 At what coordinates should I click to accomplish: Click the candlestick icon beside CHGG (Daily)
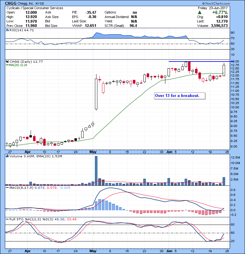click(7, 62)
